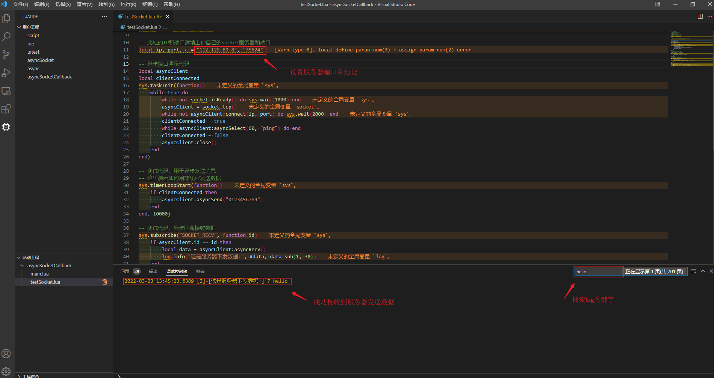Viewport: 714px width, 378px height.
Task: Open the Extensions view
Action: click(6, 109)
